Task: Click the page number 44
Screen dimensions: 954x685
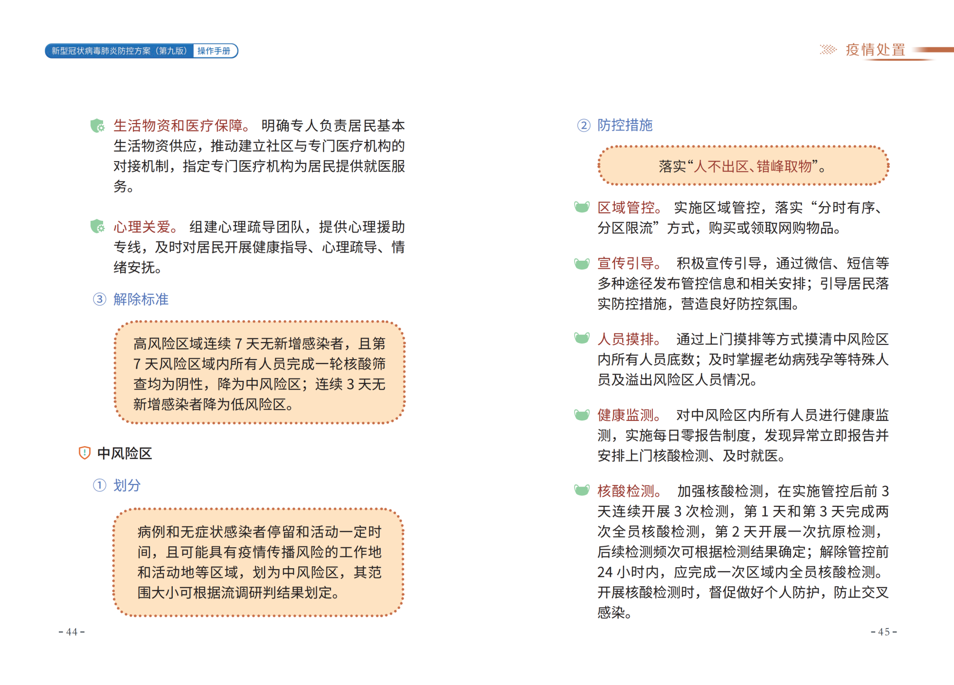Action: click(x=72, y=632)
